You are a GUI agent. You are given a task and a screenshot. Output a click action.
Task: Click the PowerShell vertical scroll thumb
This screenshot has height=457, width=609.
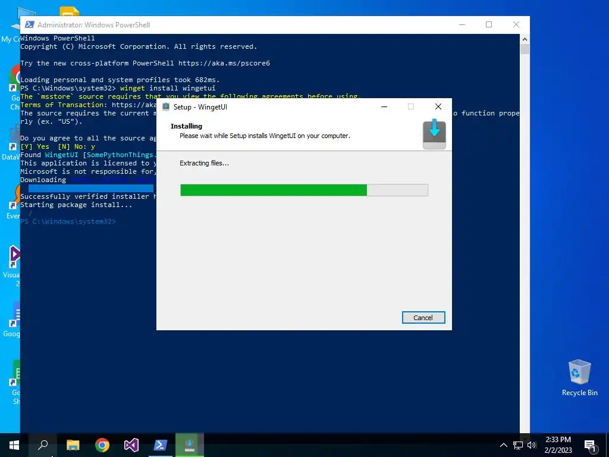point(525,49)
